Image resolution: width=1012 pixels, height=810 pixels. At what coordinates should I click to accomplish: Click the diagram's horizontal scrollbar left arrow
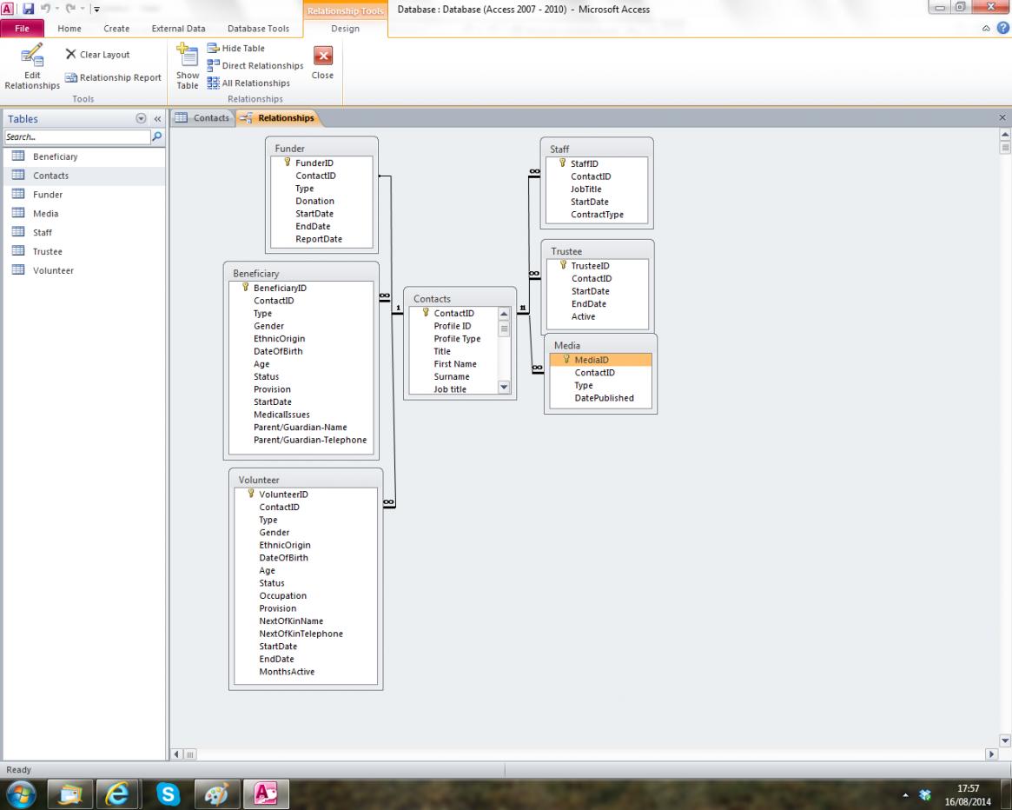(177, 754)
